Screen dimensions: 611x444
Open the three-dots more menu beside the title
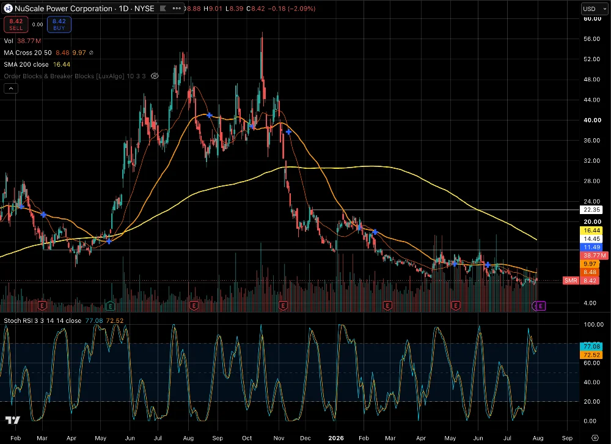[x=177, y=8]
